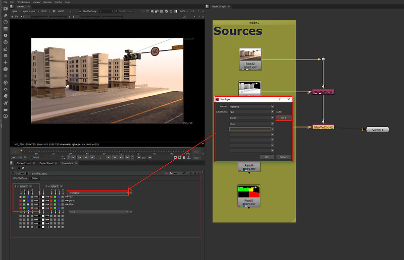Screen dimensions: 404x260
Task: Open the 3D nodes cube icon
Action: [5, 69]
